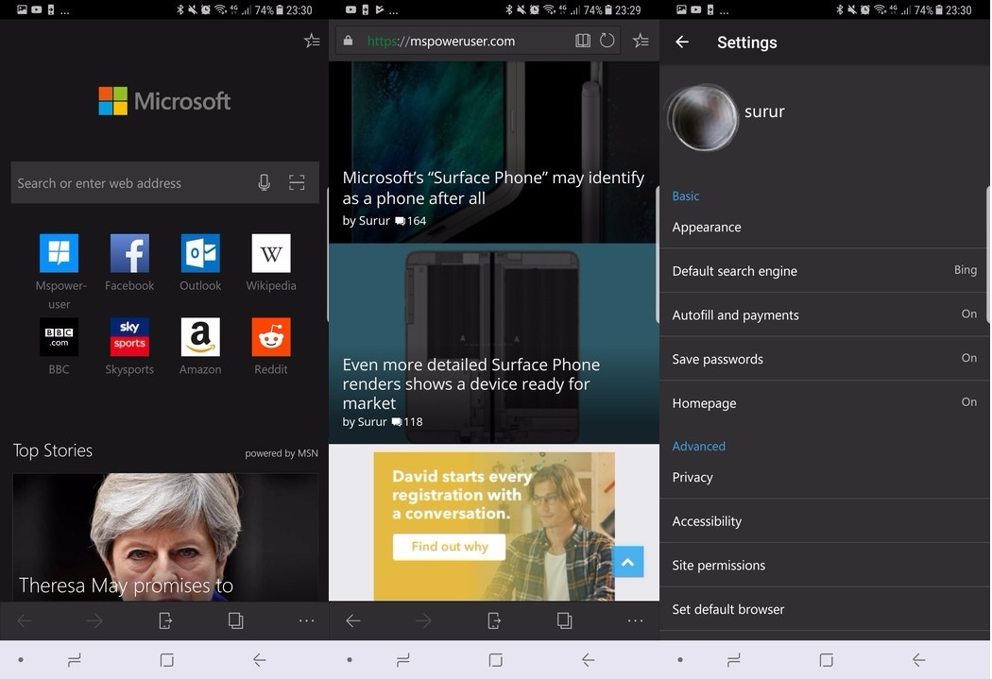Tap the favorites star next to the address bar
Image resolution: width=992 pixels, height=679 pixels.
(x=641, y=41)
